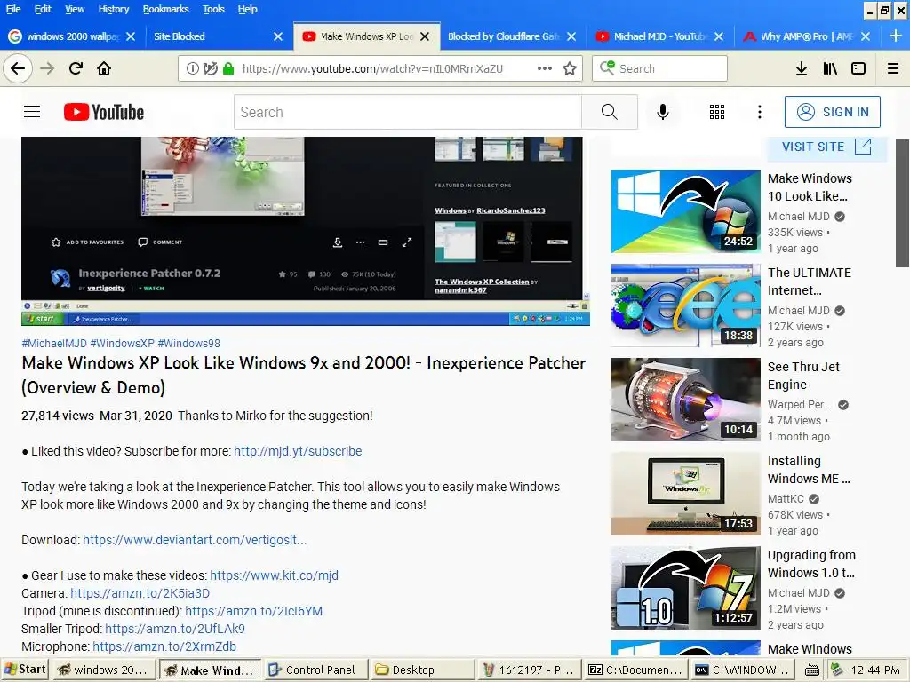Open the browser downloads arrow
This screenshot has width=910, height=682.
tap(801, 68)
